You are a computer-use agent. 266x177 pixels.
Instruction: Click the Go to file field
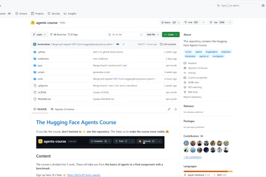coord(125,35)
